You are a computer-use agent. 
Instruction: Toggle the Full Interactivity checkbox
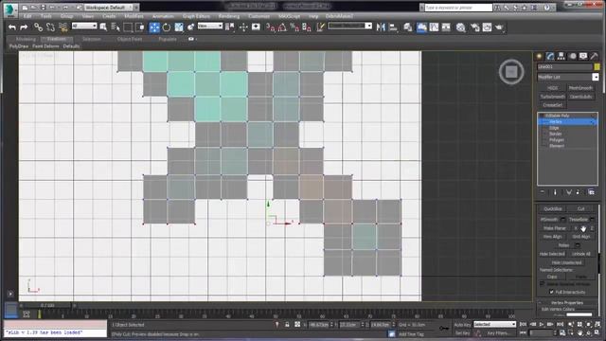coord(551,292)
